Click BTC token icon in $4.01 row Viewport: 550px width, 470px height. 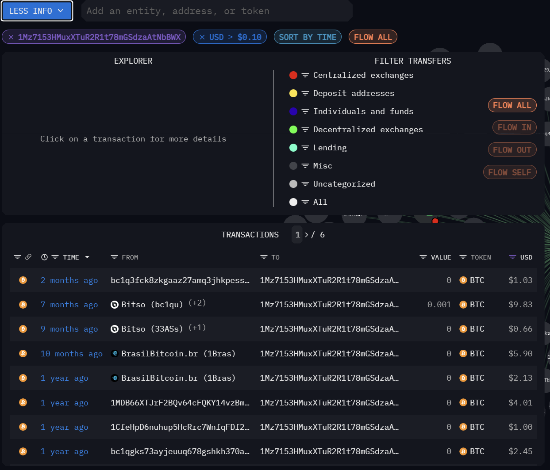(463, 402)
